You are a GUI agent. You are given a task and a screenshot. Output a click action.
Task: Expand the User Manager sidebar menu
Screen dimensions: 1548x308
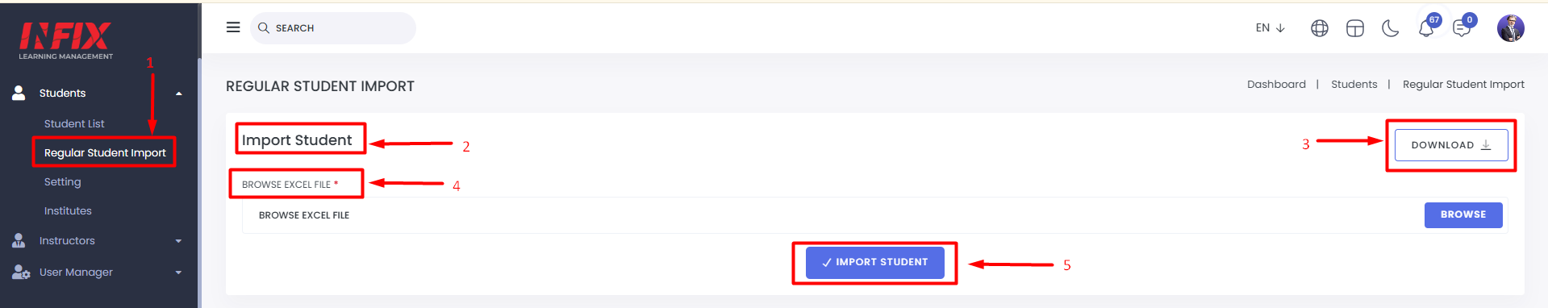178,273
